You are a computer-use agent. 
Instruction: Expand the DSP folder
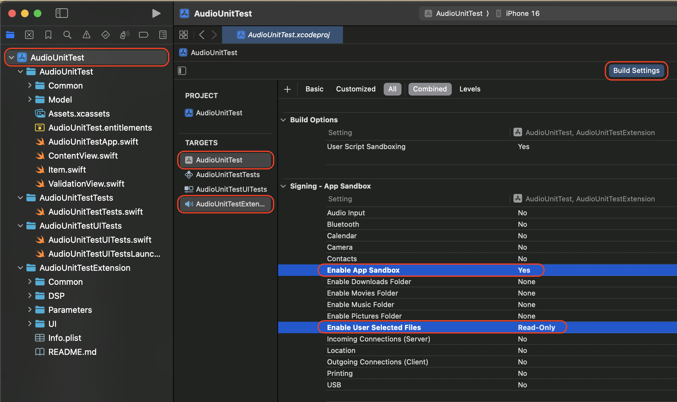click(x=30, y=296)
